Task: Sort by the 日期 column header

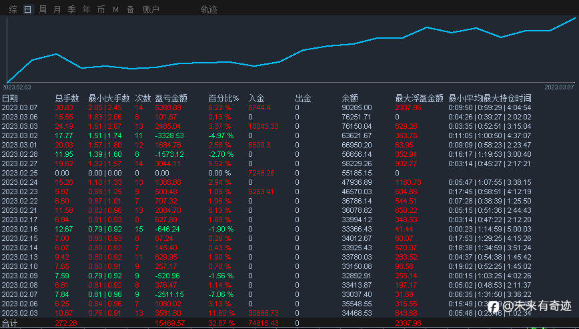Action: [10, 98]
